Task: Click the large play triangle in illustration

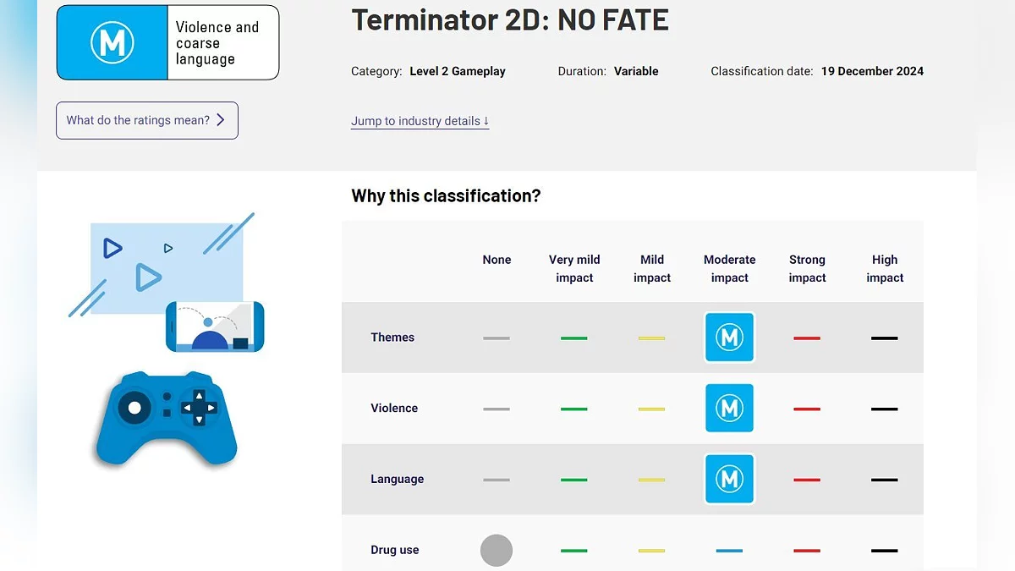Action: [x=148, y=277]
